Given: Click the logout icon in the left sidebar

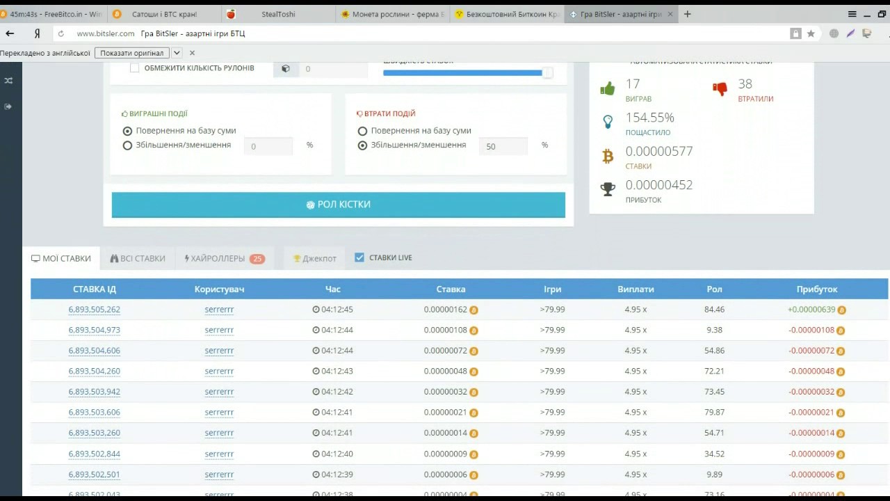Looking at the screenshot, I should pyautogui.click(x=8, y=106).
